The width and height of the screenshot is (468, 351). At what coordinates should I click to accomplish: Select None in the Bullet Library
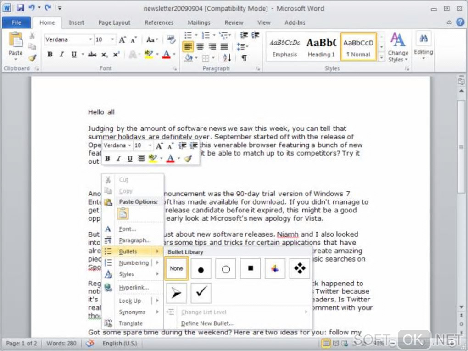(x=176, y=268)
